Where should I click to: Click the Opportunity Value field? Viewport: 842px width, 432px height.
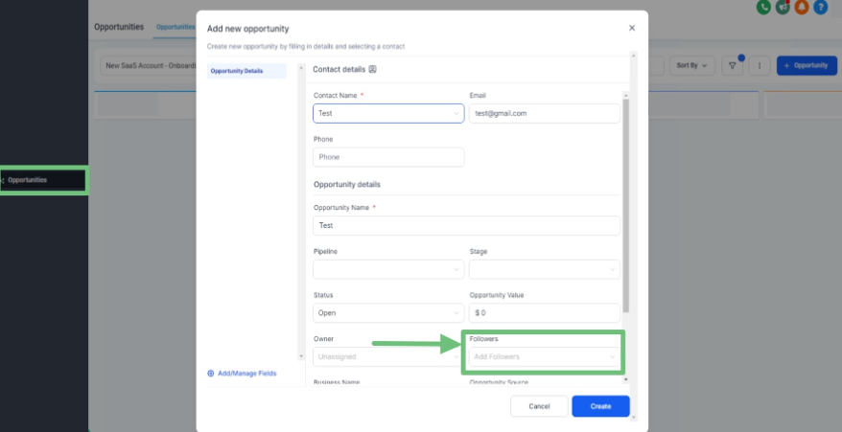coord(545,313)
